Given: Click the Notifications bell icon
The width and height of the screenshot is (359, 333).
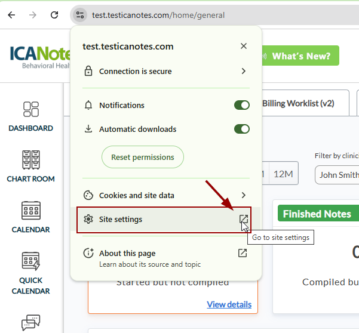Looking at the screenshot, I should (x=88, y=105).
